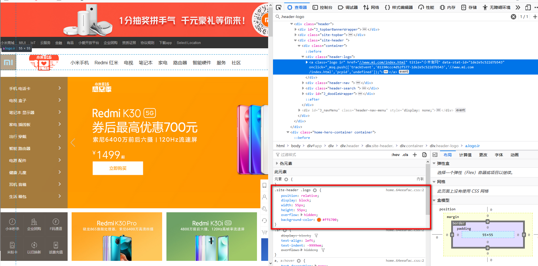
Task: Open 小米秒杀 flash sale icon
Action: point(12,224)
